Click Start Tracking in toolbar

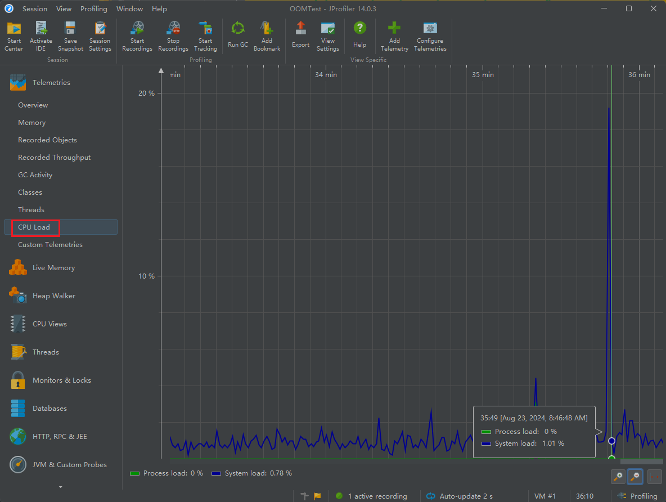point(205,37)
